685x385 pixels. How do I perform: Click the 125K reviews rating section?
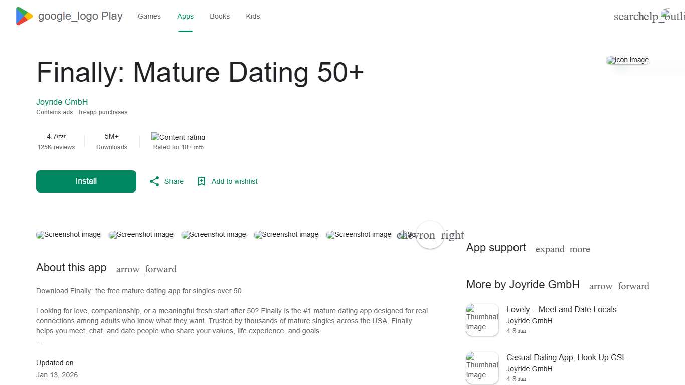click(x=56, y=142)
